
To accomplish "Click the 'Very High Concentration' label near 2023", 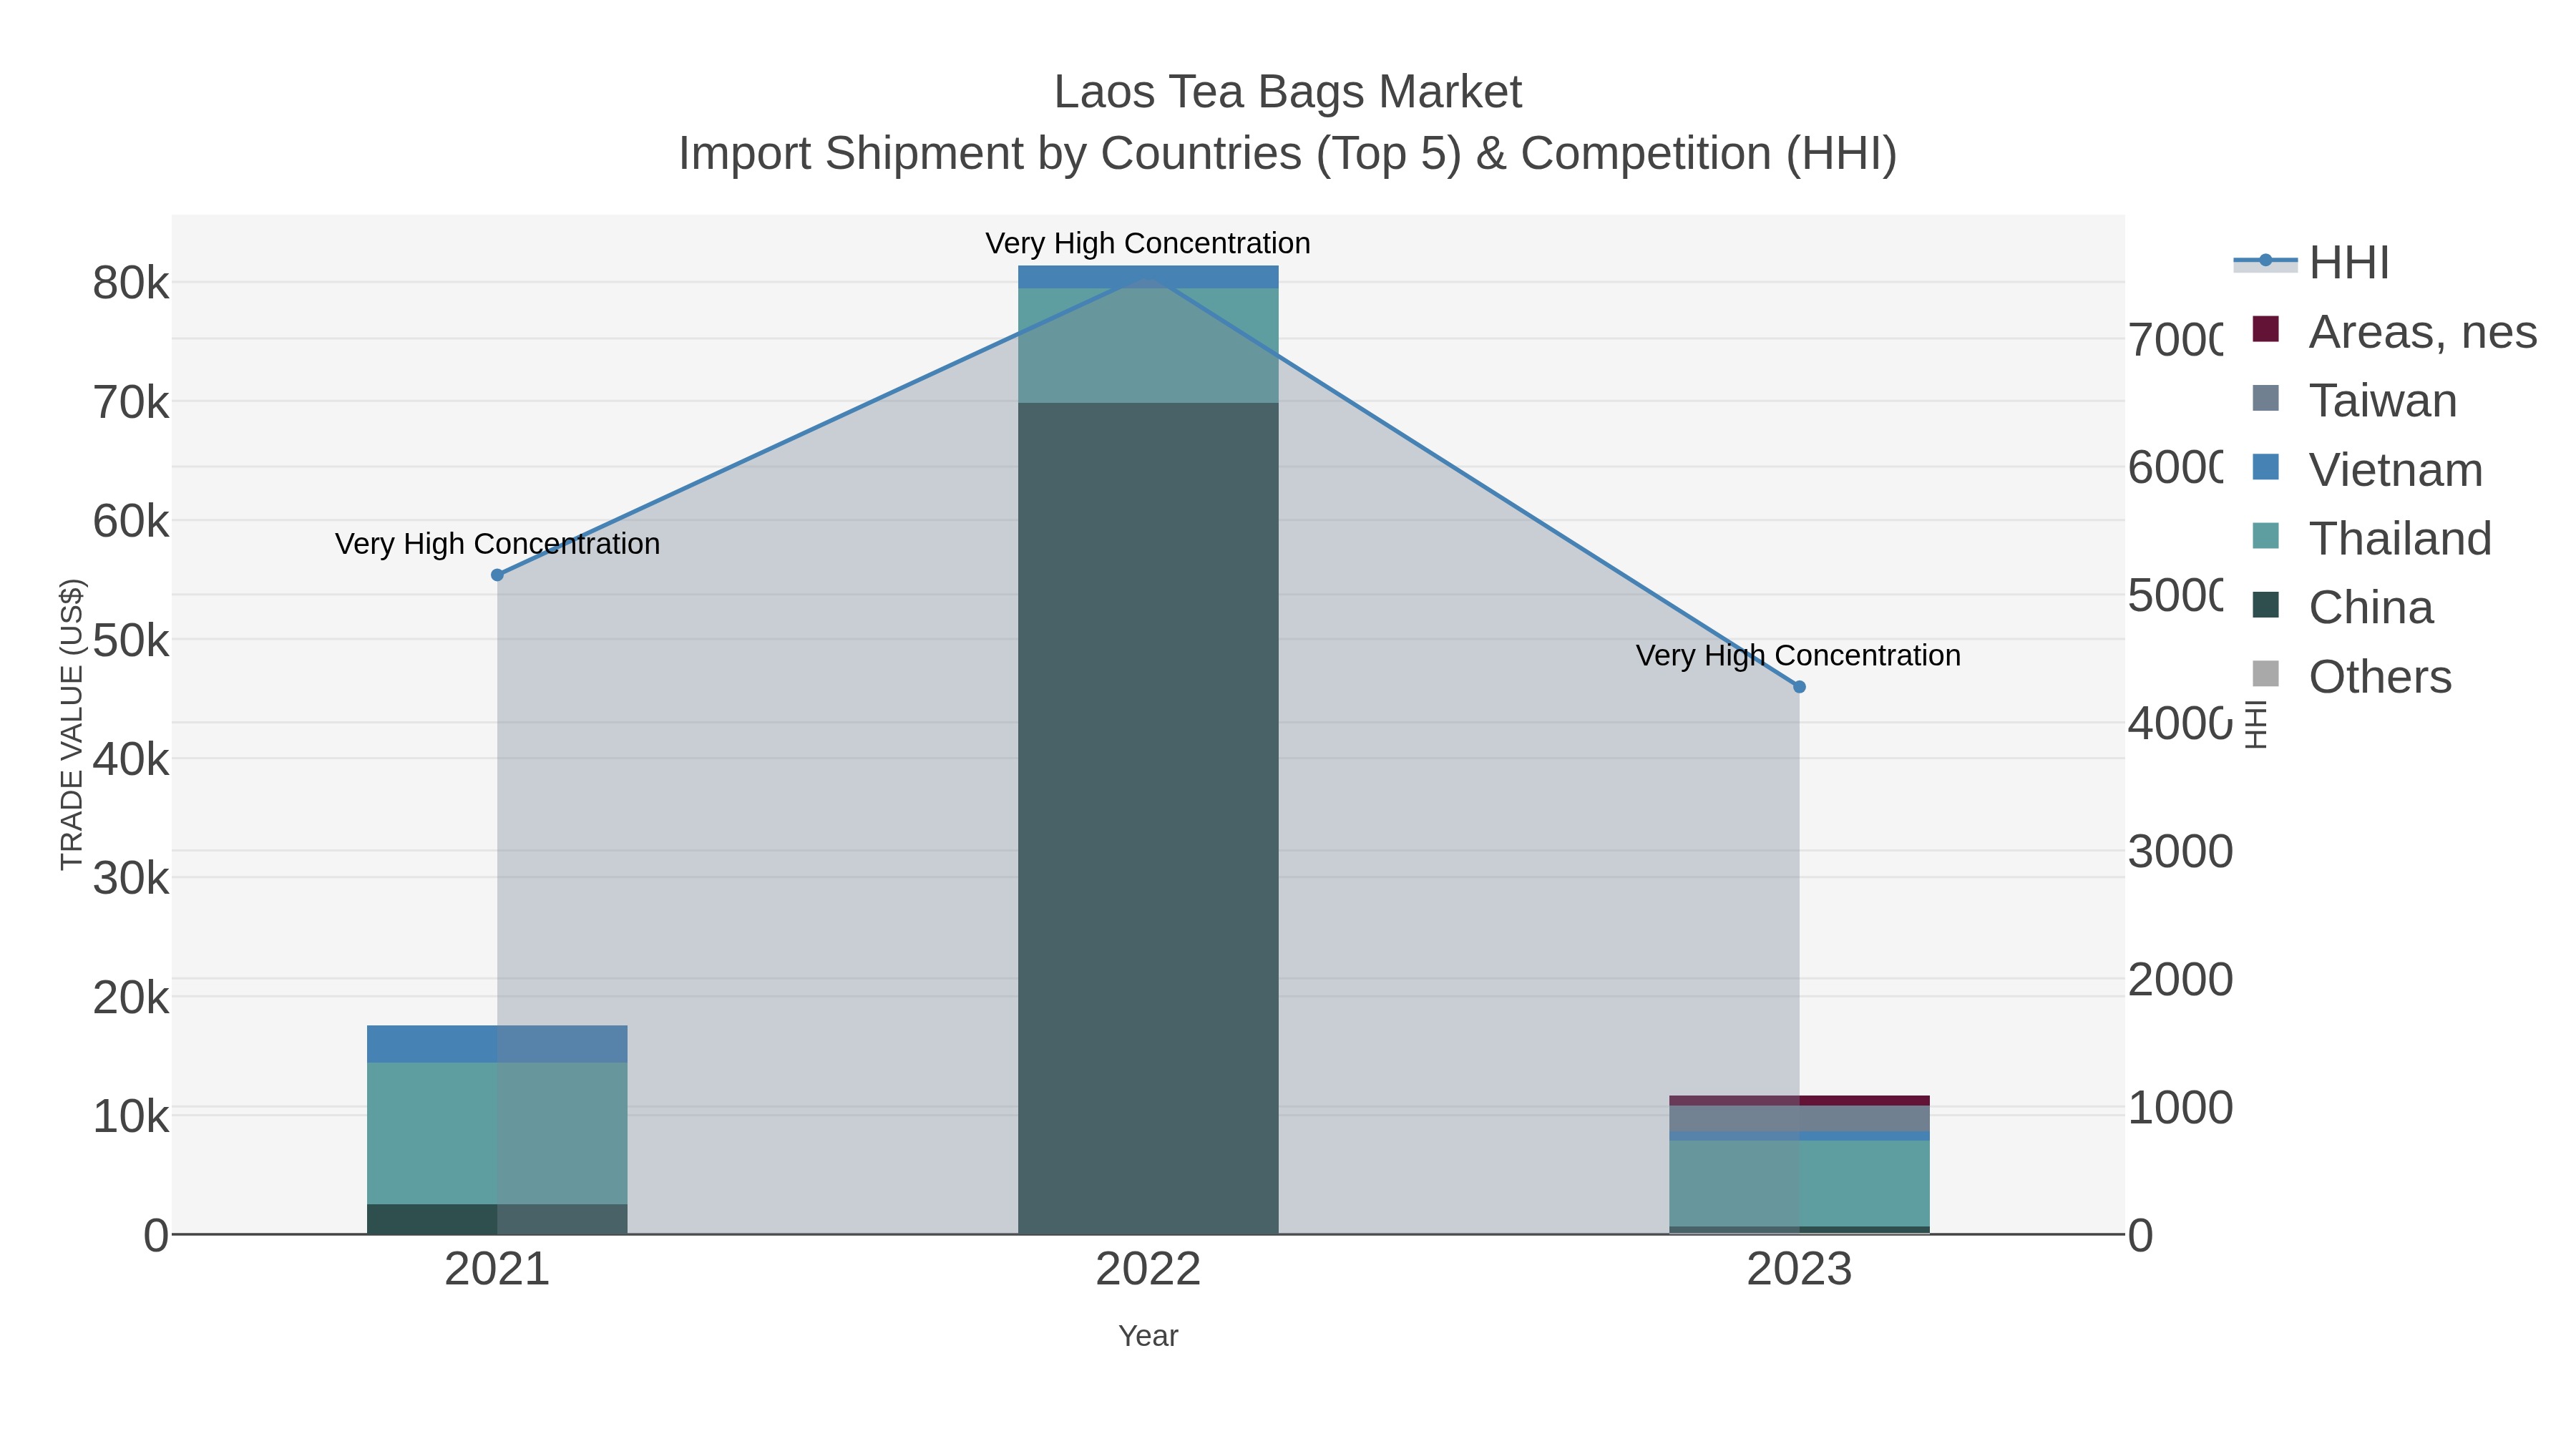I will pyautogui.click(x=1798, y=656).
